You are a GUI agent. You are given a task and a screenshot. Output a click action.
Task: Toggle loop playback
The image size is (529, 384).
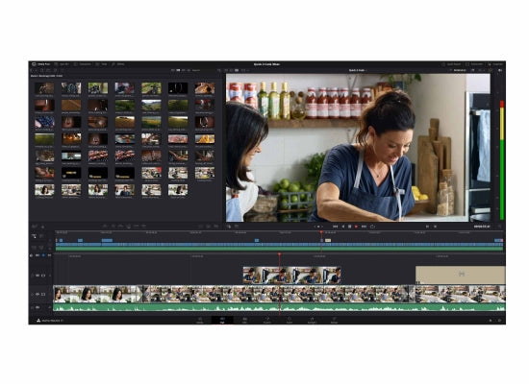(x=372, y=227)
